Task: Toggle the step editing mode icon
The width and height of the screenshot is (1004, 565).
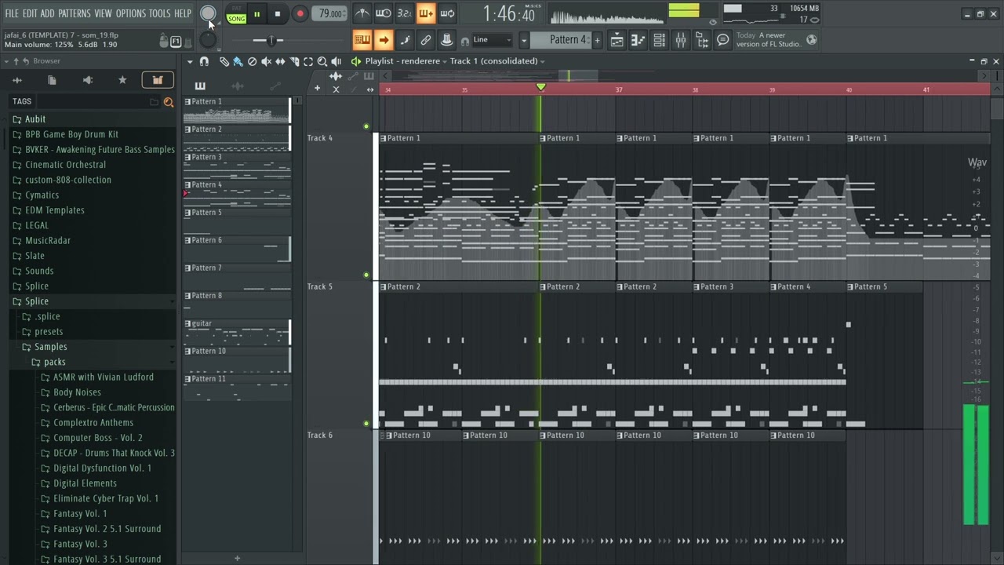Action: pos(405,40)
